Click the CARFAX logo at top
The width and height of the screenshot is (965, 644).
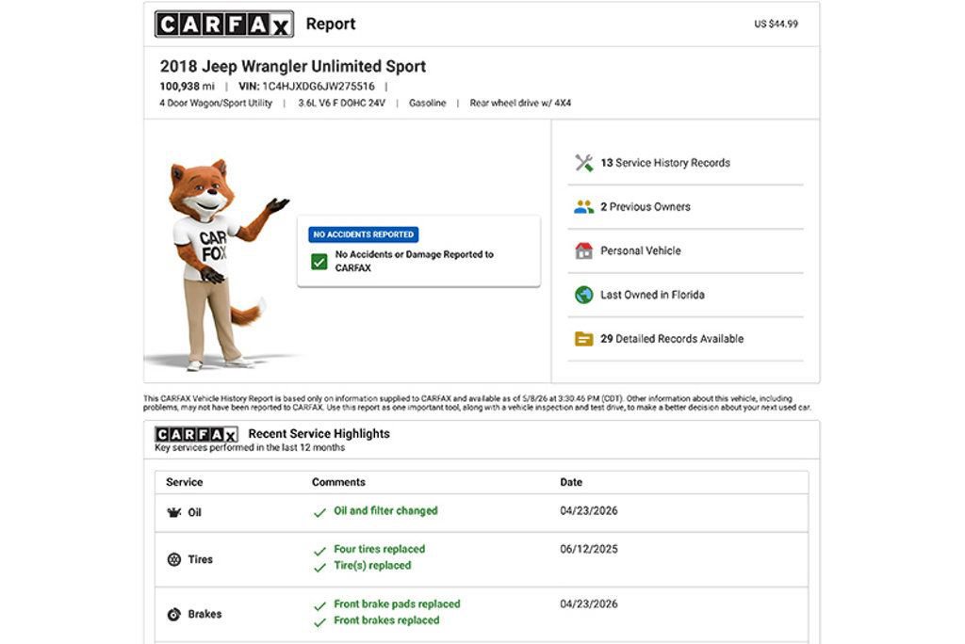coord(224,24)
